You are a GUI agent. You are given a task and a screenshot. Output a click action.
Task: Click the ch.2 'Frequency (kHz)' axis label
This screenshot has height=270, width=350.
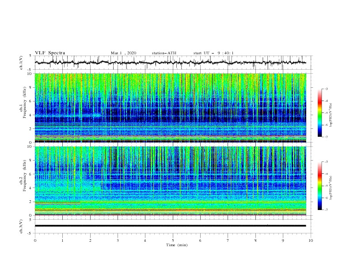pos(25,176)
